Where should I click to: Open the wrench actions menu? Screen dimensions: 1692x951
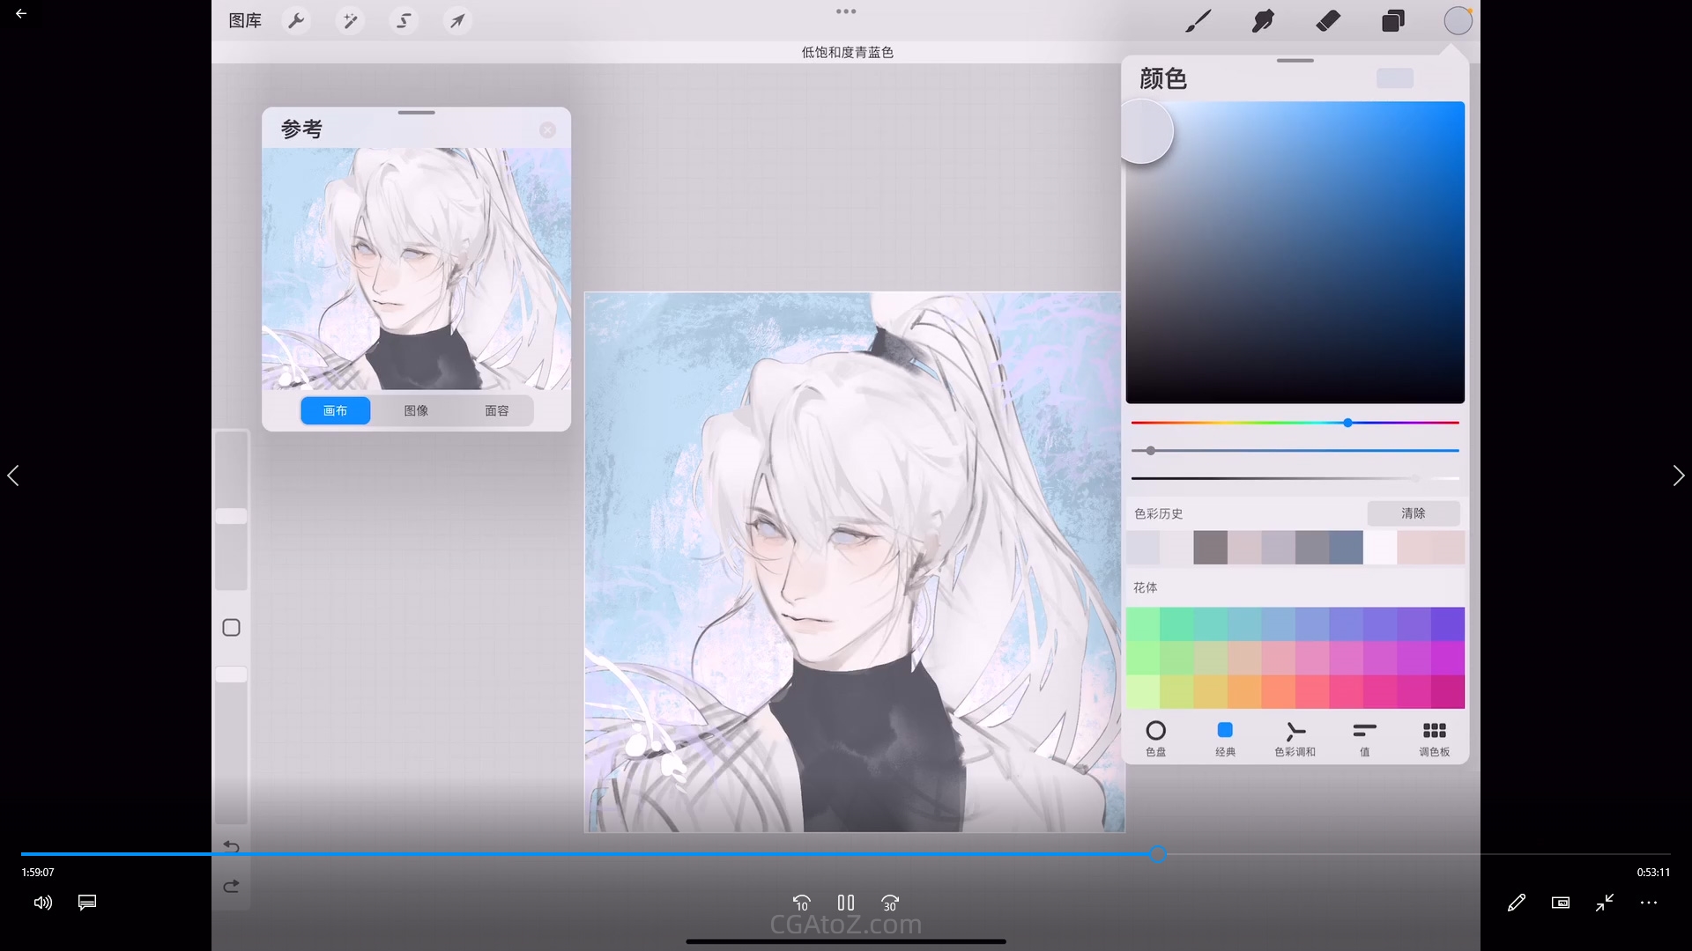click(297, 20)
